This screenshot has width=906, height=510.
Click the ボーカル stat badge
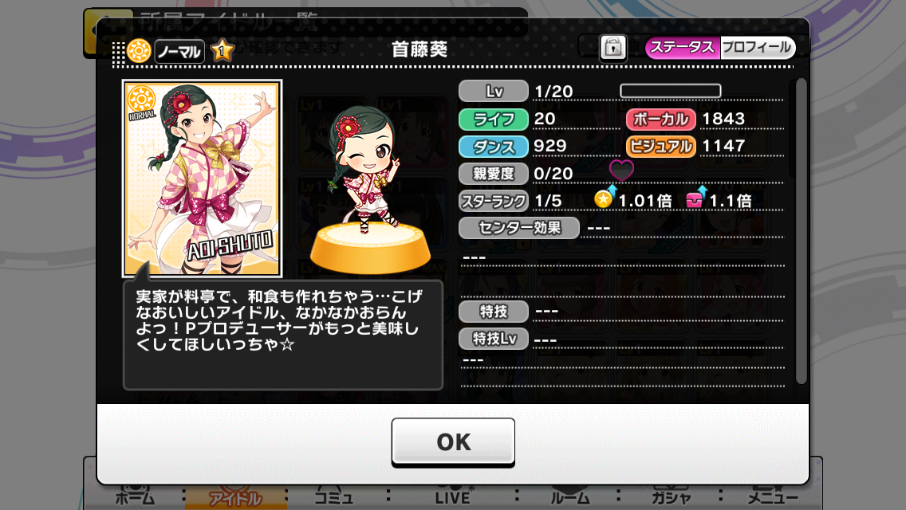(661, 119)
